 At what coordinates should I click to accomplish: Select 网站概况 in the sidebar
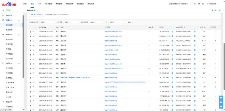(9, 15)
